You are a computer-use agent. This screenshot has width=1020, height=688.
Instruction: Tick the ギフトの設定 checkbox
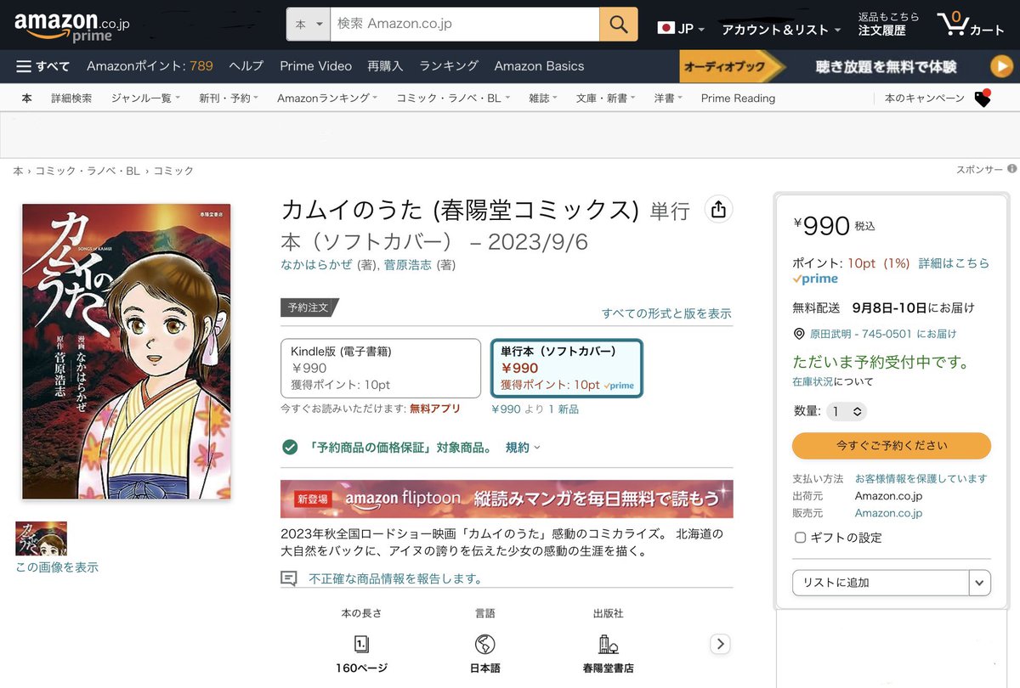tap(800, 538)
